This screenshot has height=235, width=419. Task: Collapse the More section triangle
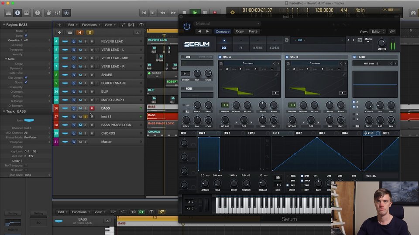click(6, 59)
